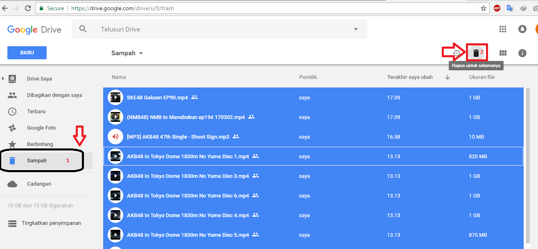The image size is (538, 249).
Task: Click the restore from trash clock icon
Action: 457,53
